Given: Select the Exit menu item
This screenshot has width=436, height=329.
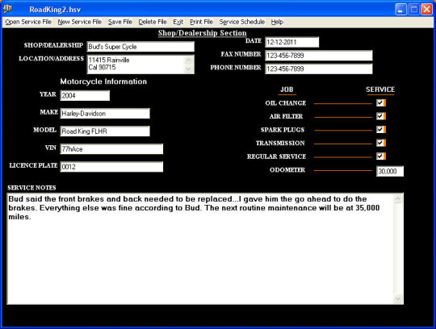Looking at the screenshot, I should click(x=178, y=22).
